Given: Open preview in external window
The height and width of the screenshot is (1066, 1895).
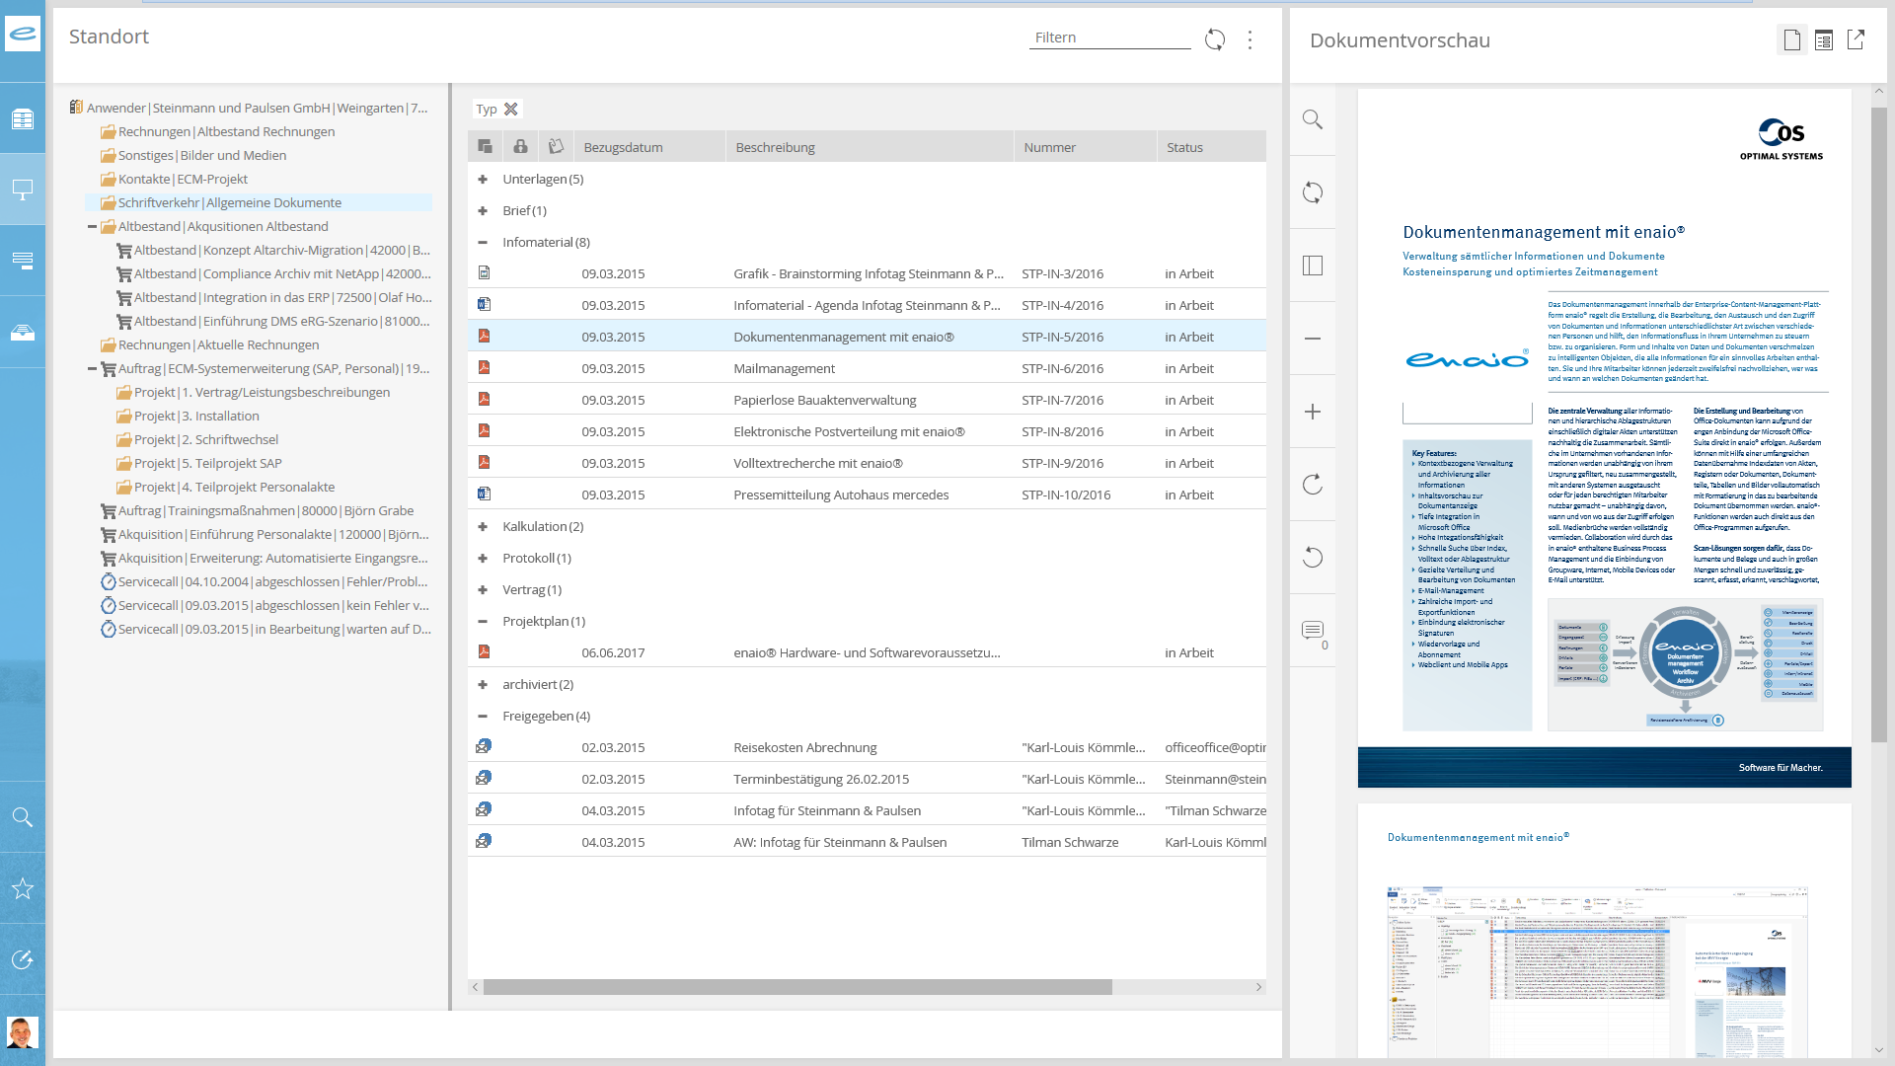Looking at the screenshot, I should tap(1856, 39).
